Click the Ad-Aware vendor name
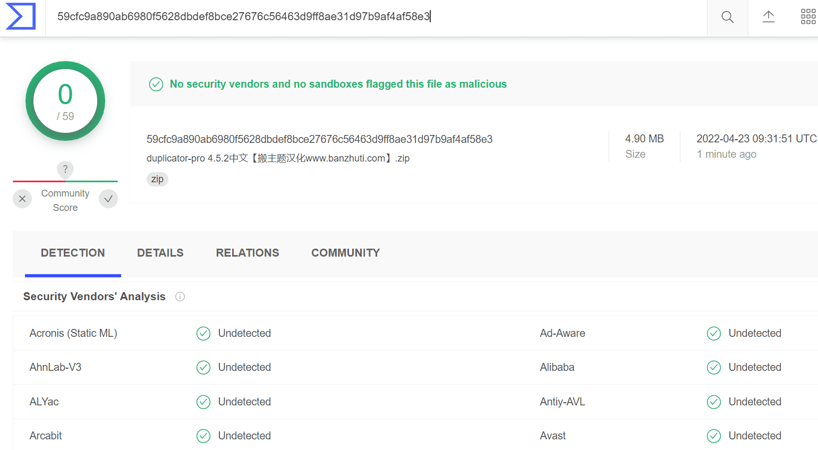The image size is (818, 450). (x=563, y=333)
